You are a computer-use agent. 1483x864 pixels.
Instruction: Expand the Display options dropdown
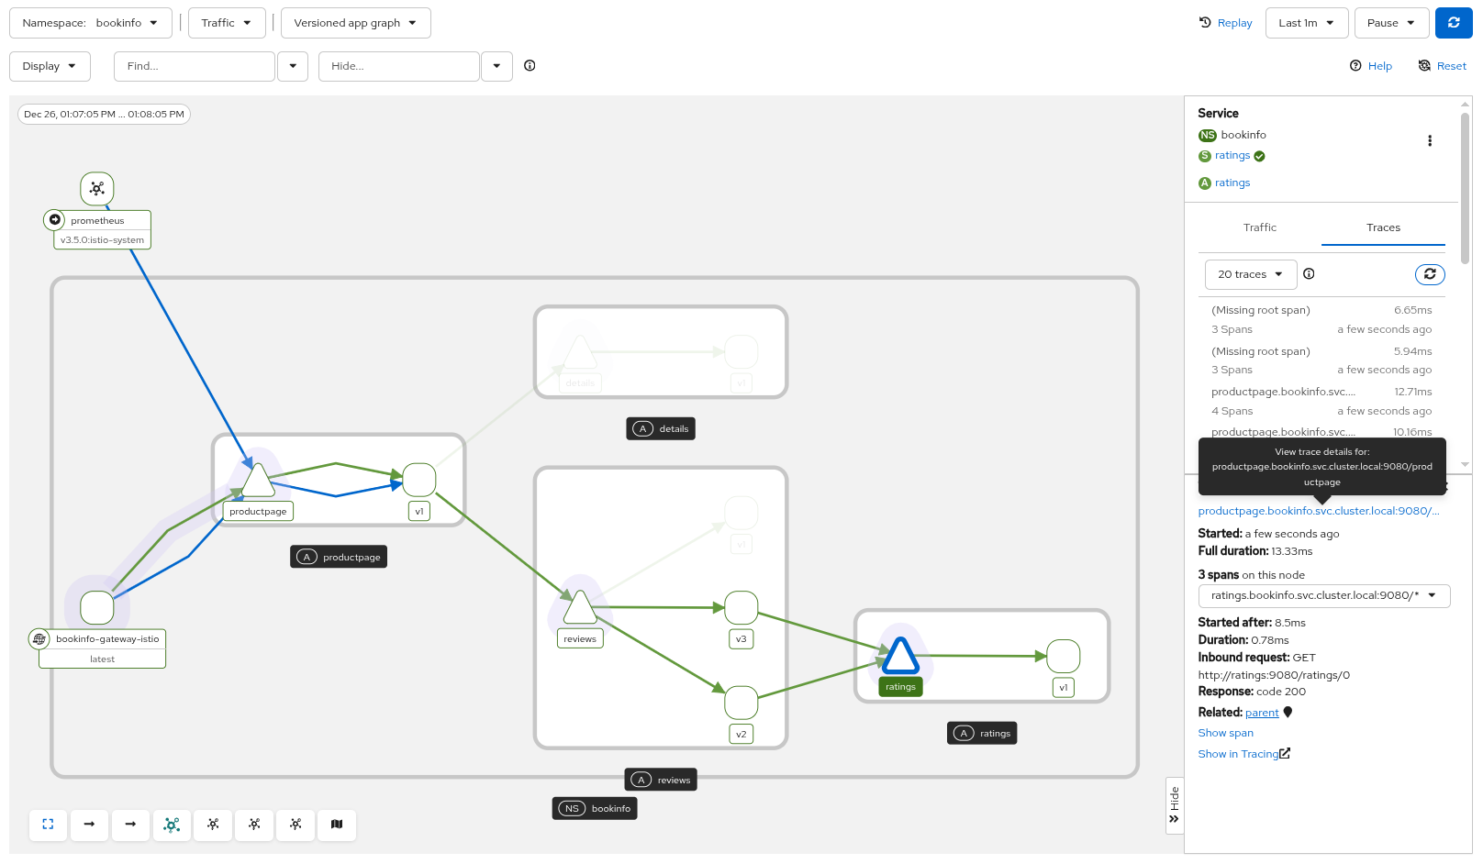point(50,66)
